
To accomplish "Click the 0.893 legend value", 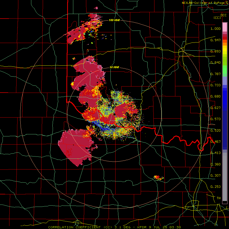I will pos(216,51).
